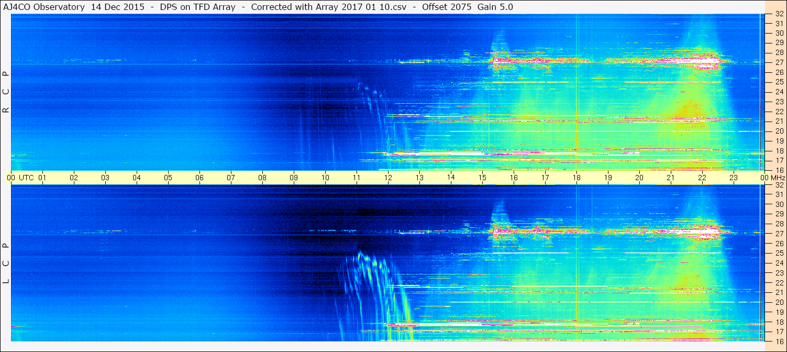The width and height of the screenshot is (787, 352).
Task: Click the 18 MHz tick in RCP panel
Action: click(779, 151)
